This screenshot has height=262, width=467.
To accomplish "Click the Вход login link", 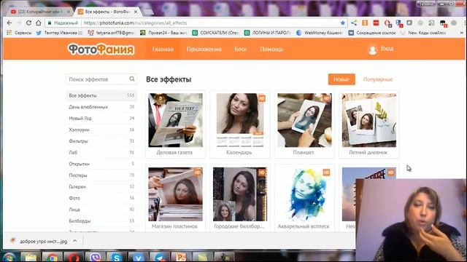I will [x=387, y=49].
